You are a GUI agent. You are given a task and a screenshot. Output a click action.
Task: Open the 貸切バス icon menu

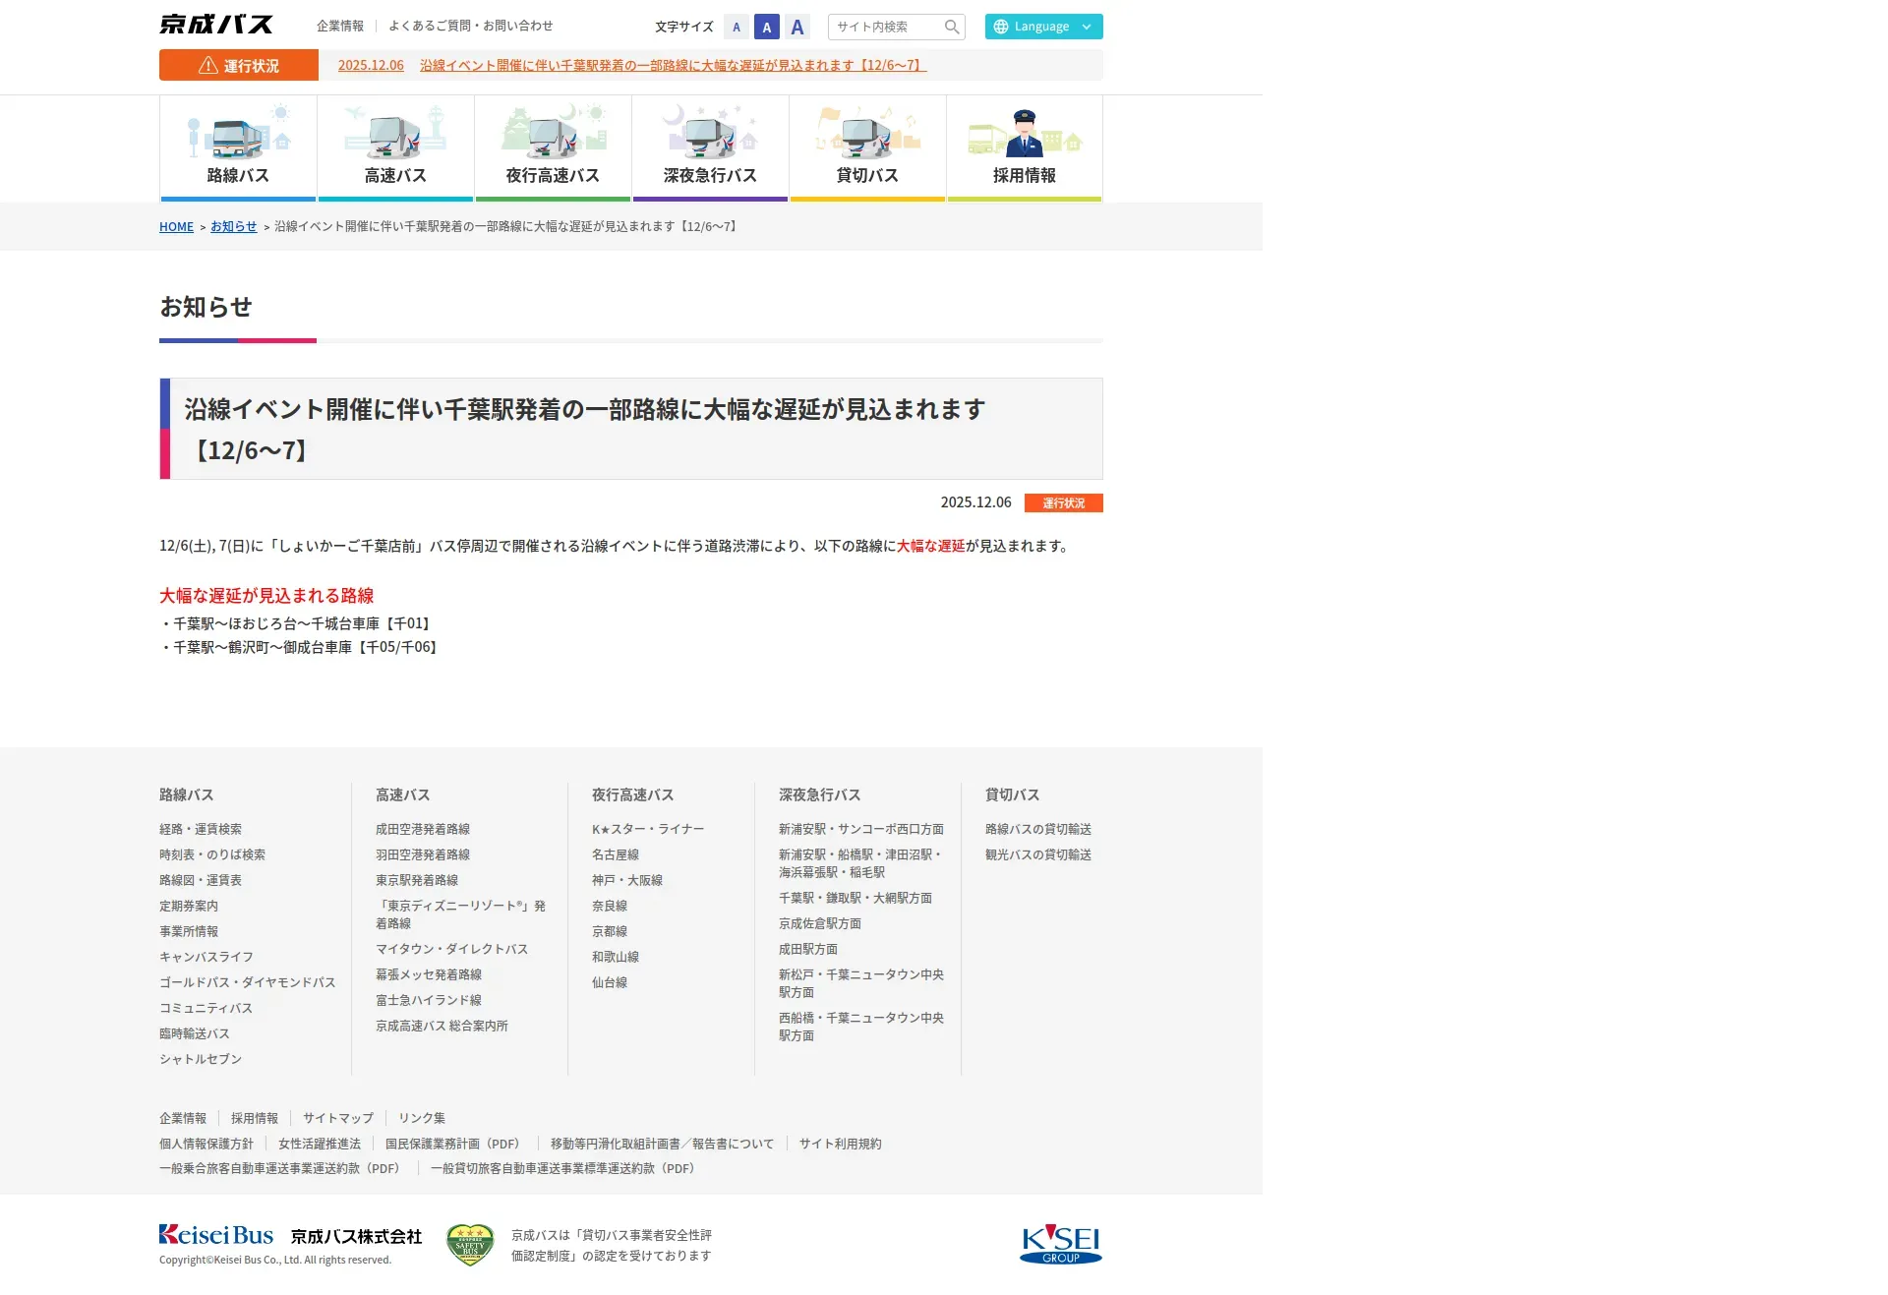867,147
